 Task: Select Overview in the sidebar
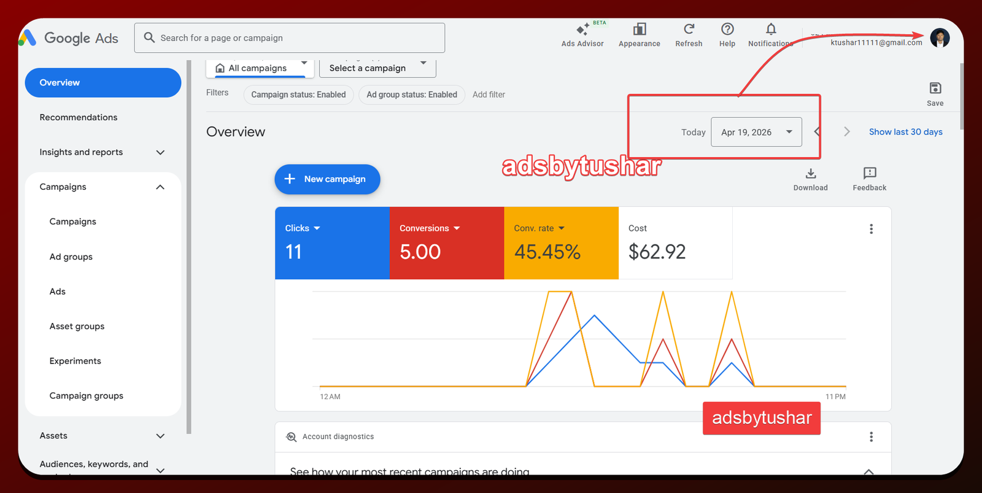pyautogui.click(x=102, y=82)
